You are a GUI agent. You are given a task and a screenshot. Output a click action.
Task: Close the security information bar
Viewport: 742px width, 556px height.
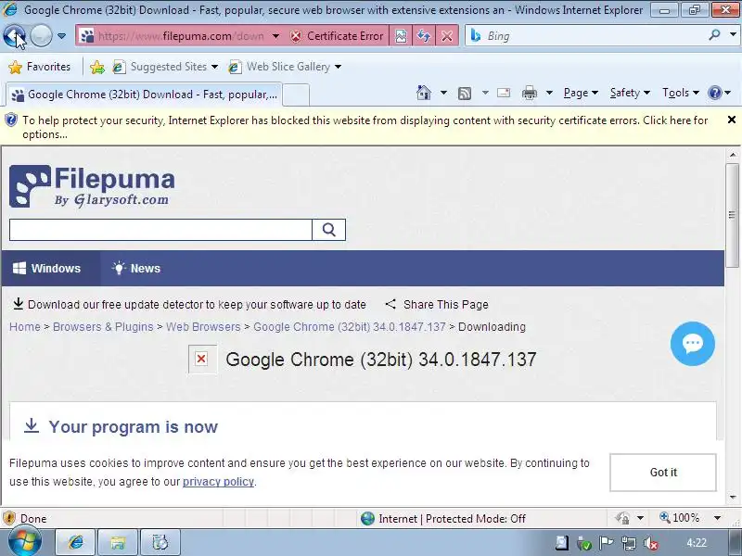pos(732,120)
